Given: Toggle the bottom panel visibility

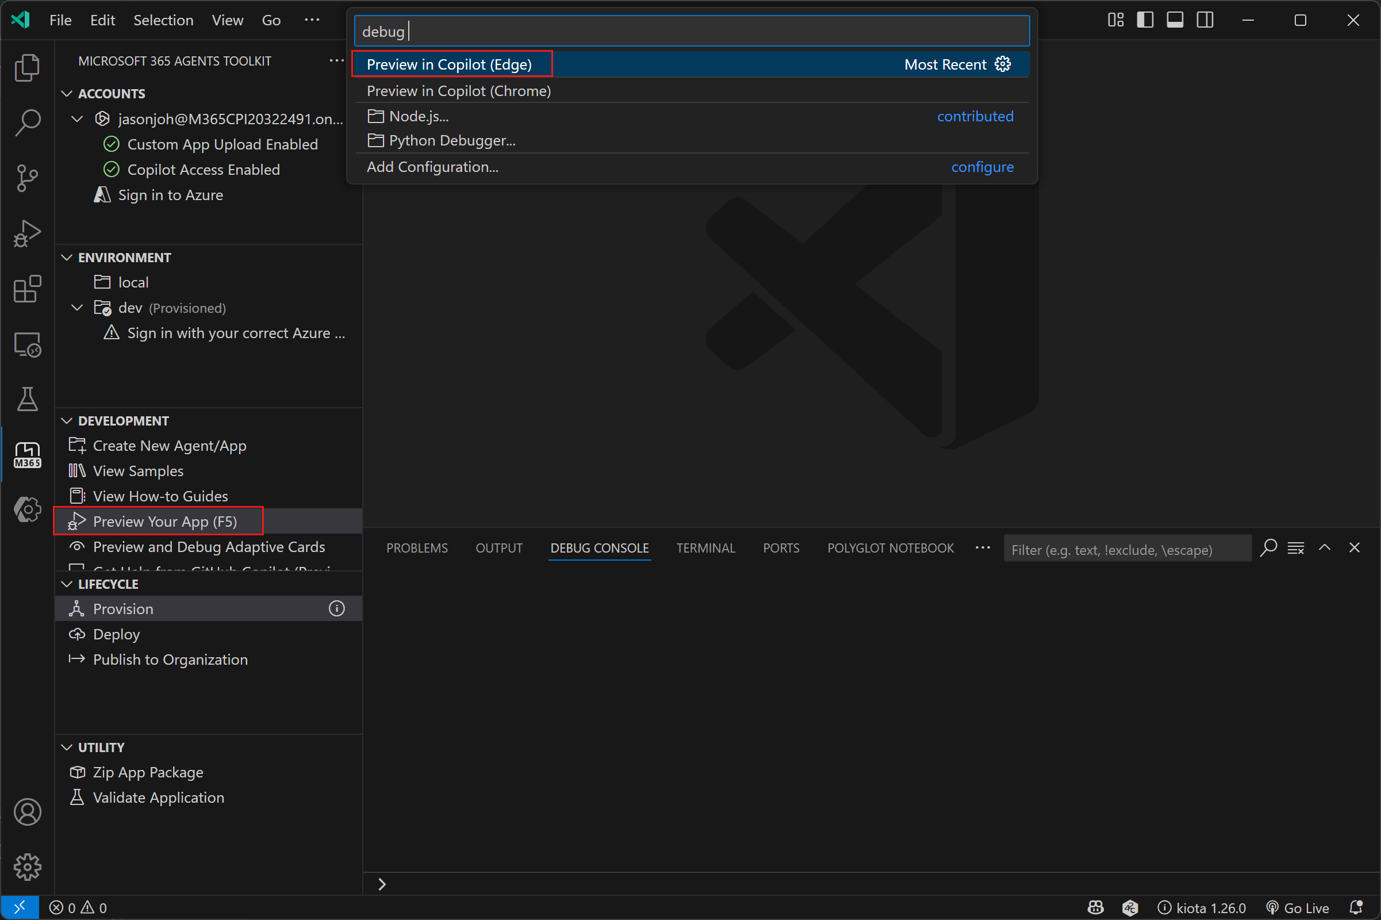Looking at the screenshot, I should [1175, 20].
